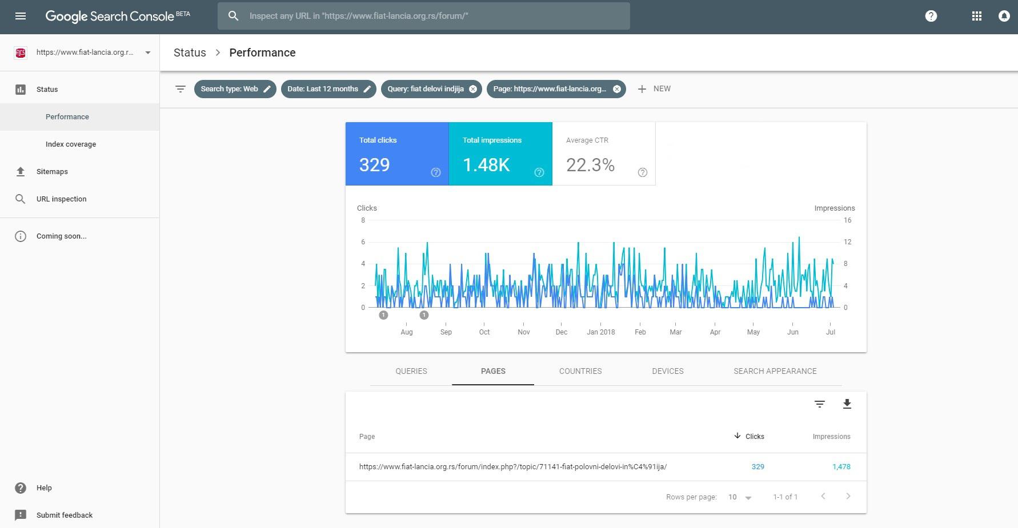
Task: Switch to the COUNTRIES tab
Action: coord(580,371)
